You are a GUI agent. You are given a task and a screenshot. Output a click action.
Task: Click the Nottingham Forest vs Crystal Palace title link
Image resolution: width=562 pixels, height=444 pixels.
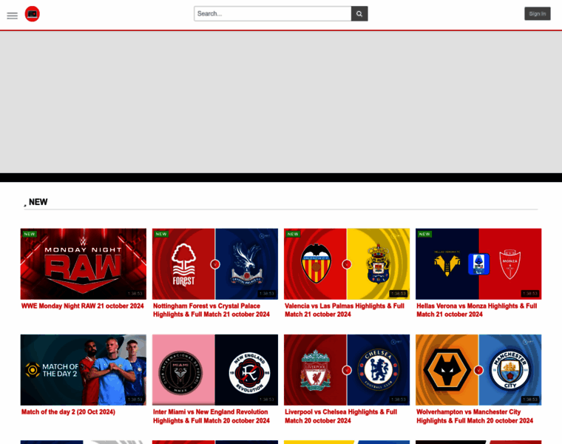211,310
